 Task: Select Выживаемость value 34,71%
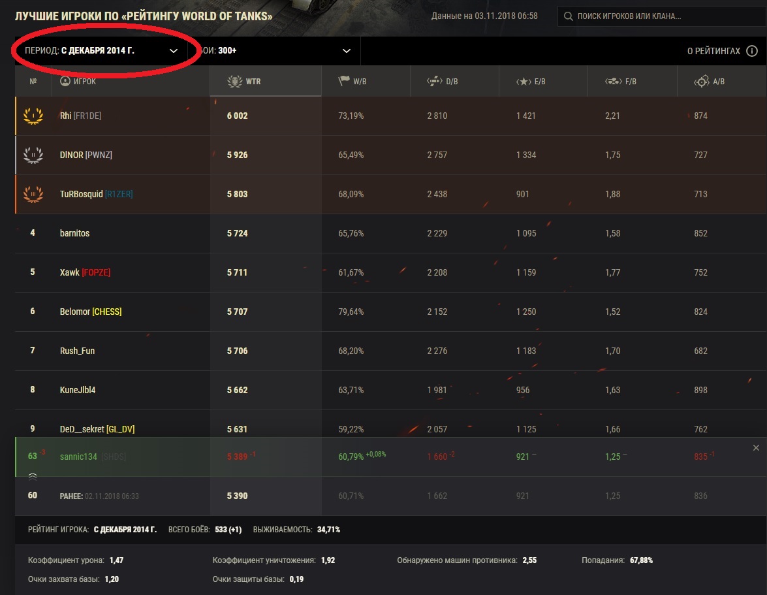pyautogui.click(x=329, y=530)
